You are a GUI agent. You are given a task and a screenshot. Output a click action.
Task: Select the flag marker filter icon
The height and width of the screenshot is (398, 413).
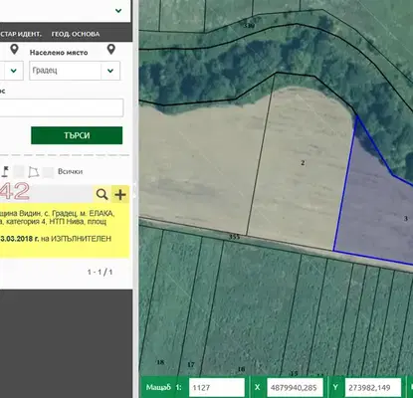pyautogui.click(x=5, y=171)
